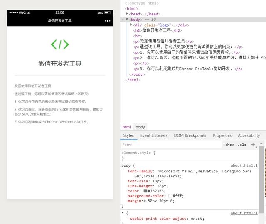Screen dimensions: 266x224
Task: Click the WeChat carrier signal indicator
Action: pyautogui.click(x=20, y=12)
